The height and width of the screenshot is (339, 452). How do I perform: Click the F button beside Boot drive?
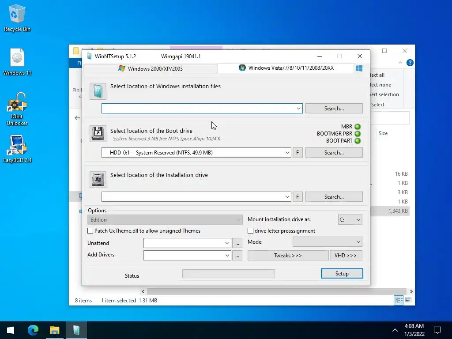pyautogui.click(x=298, y=152)
